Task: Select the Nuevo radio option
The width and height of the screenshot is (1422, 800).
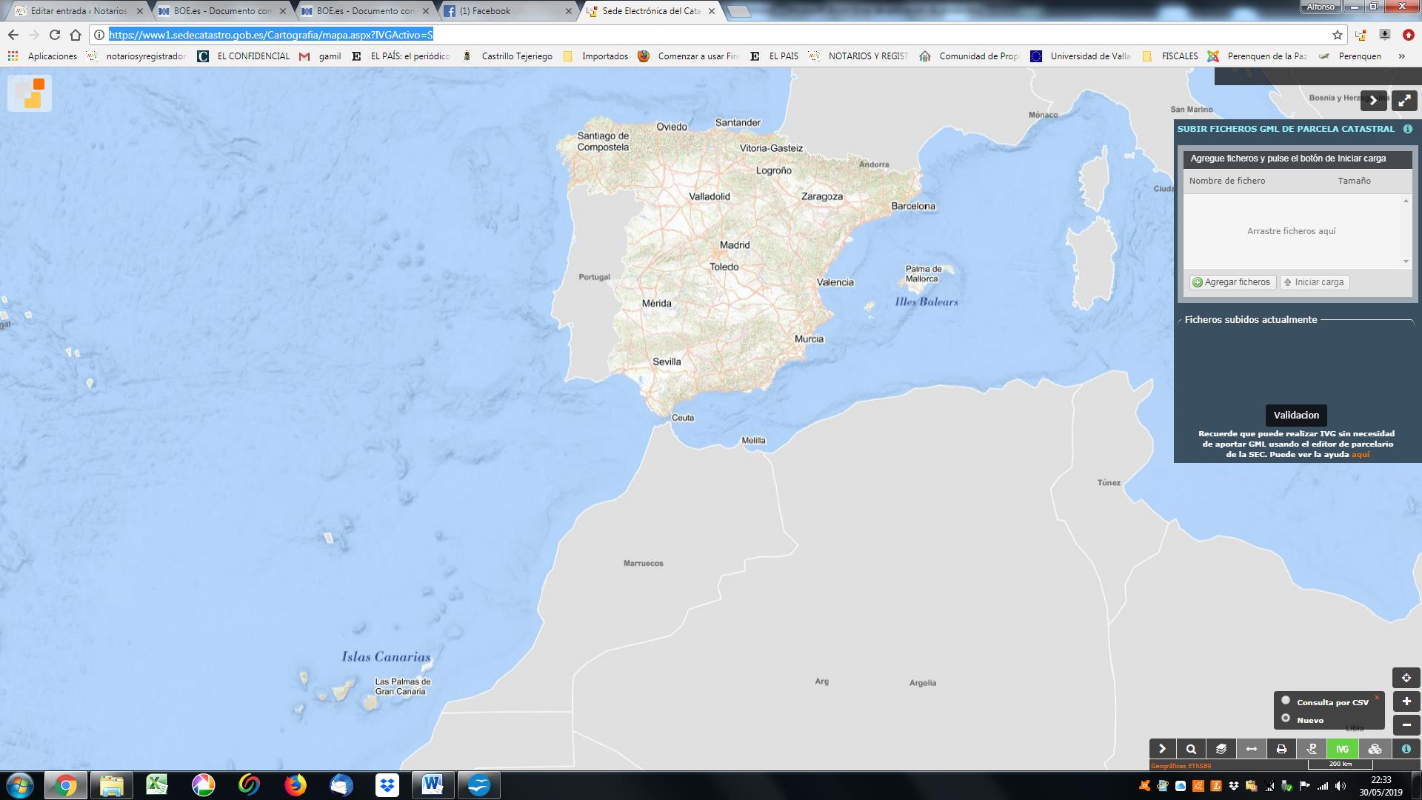Action: (x=1286, y=719)
